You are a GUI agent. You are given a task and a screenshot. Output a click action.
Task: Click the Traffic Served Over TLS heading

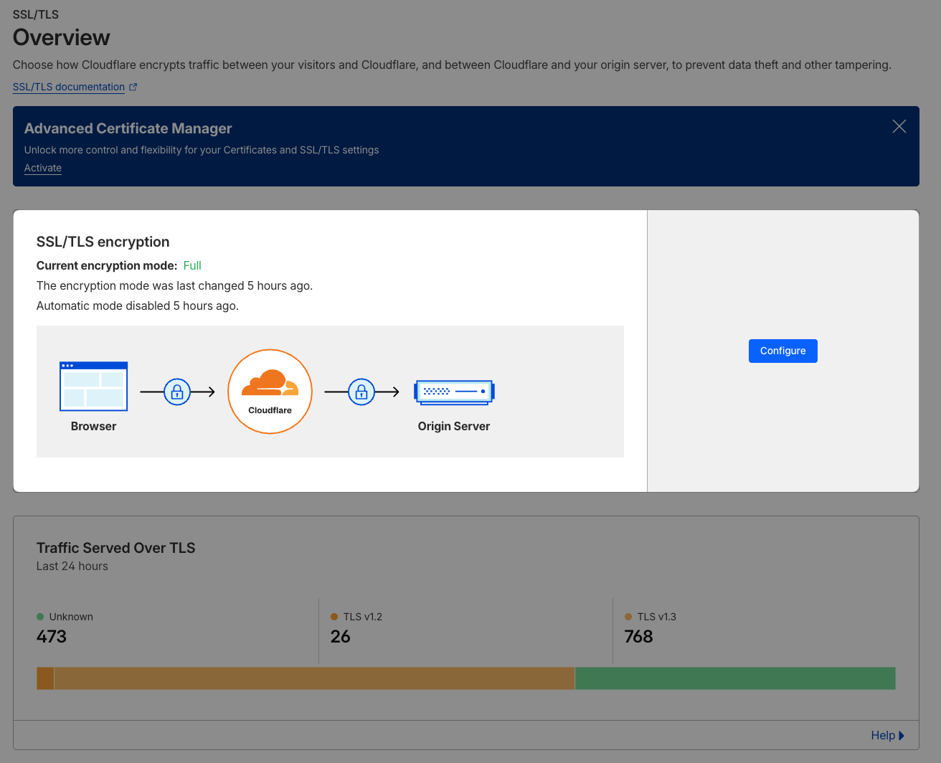[x=116, y=548]
